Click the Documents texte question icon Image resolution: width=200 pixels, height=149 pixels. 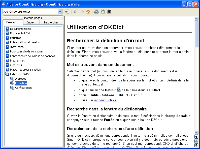tap(7, 29)
